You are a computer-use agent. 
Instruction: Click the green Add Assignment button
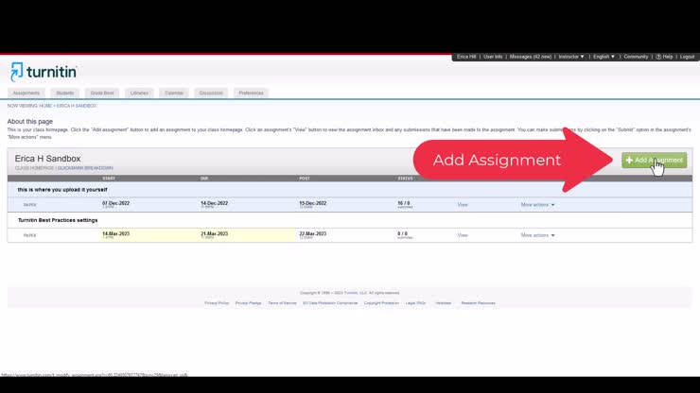pyautogui.click(x=655, y=161)
